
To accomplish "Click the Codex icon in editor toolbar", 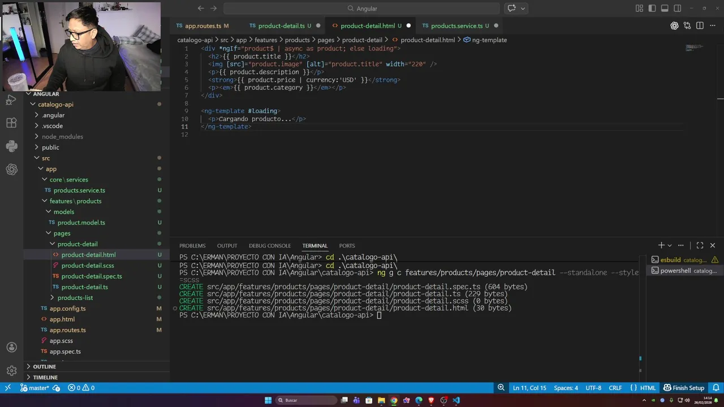I will (674, 25).
